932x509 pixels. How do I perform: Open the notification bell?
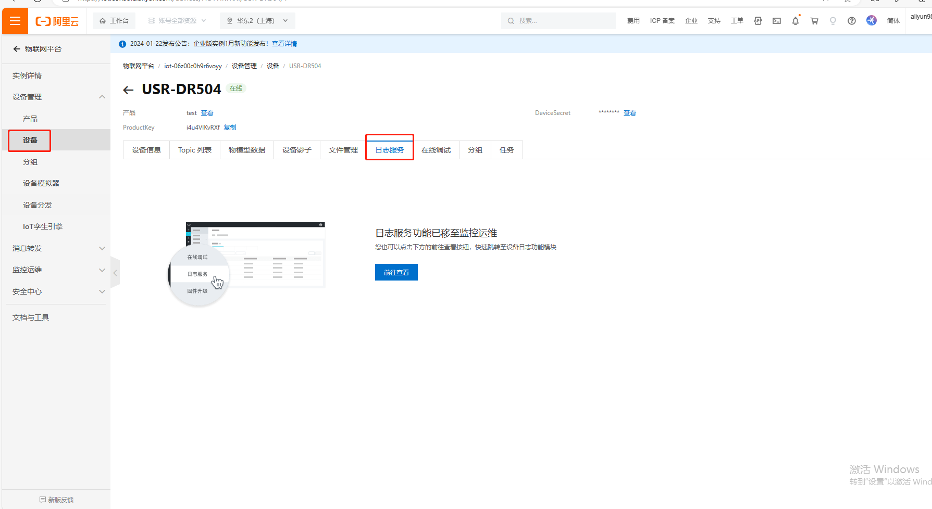click(x=795, y=21)
